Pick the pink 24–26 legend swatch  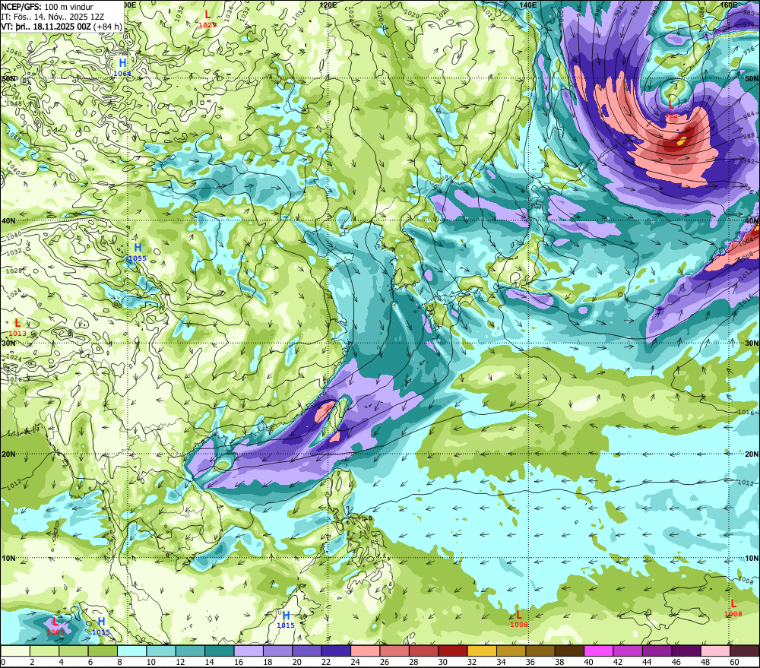click(365, 651)
